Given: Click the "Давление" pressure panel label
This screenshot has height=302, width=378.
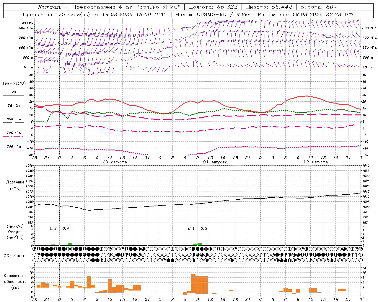Looking at the screenshot, I should pyautogui.click(x=15, y=182).
